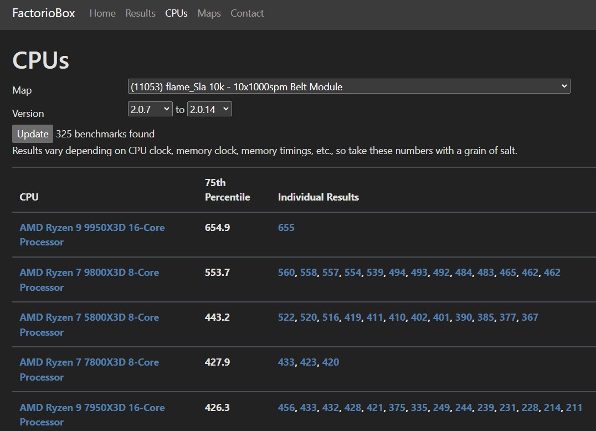596x431 pixels.
Task: Open the AMD Ryzen 7 9800X3D processor page
Action: tap(89, 280)
